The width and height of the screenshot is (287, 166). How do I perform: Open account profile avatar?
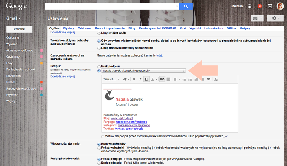[x=280, y=6]
